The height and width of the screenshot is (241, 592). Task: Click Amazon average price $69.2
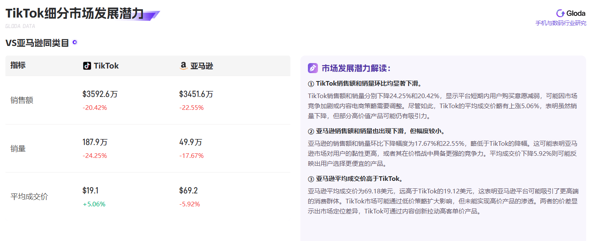click(x=188, y=191)
